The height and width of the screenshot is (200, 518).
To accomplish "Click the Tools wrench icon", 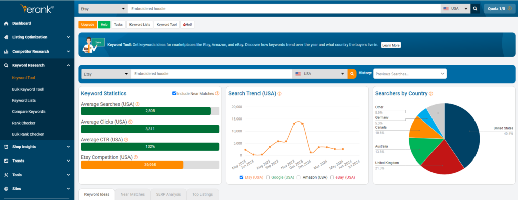I will pyautogui.click(x=6, y=175).
